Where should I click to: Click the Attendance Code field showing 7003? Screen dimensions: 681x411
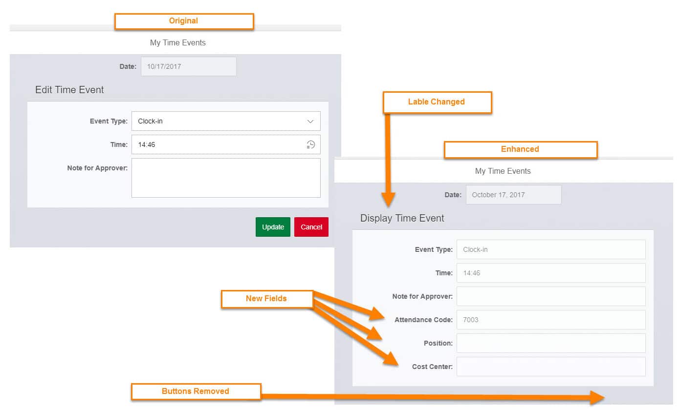[x=551, y=320]
